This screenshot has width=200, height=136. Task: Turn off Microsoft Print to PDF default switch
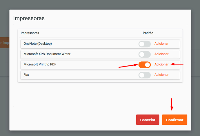coord(145,65)
